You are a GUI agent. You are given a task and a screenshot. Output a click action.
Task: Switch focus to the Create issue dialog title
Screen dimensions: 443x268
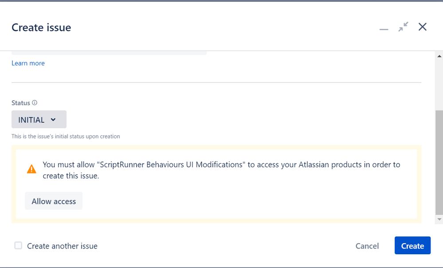click(x=41, y=28)
